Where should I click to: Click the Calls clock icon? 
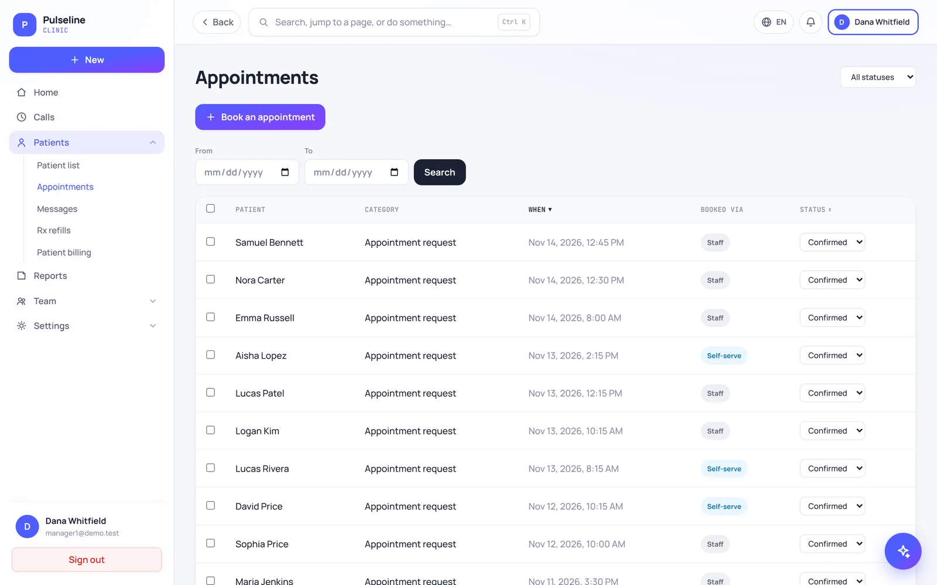click(22, 117)
